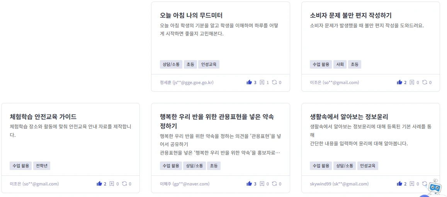Like the 행복한 우리 반 관용표현 card
Image resolution: width=447 pixels, height=197 pixels.
point(249,184)
